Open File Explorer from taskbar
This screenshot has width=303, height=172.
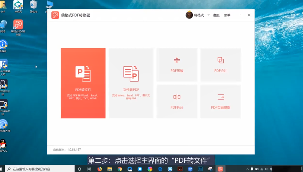click(109, 169)
